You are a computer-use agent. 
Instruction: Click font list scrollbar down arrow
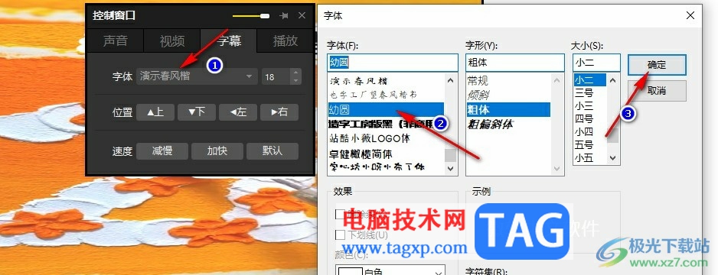(x=451, y=169)
